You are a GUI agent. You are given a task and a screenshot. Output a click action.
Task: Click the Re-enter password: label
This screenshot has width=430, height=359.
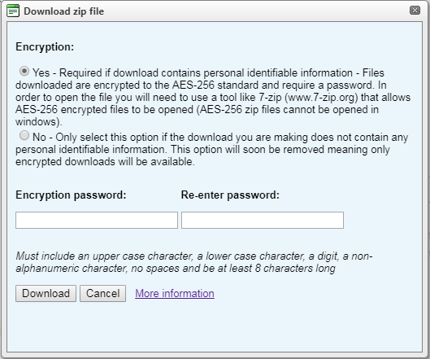point(230,195)
